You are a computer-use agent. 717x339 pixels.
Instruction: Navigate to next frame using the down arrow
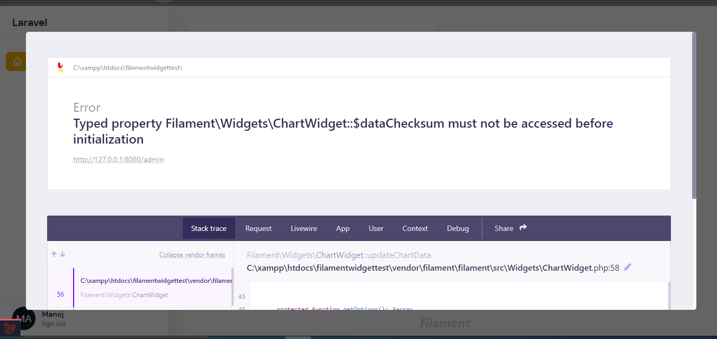click(62, 254)
